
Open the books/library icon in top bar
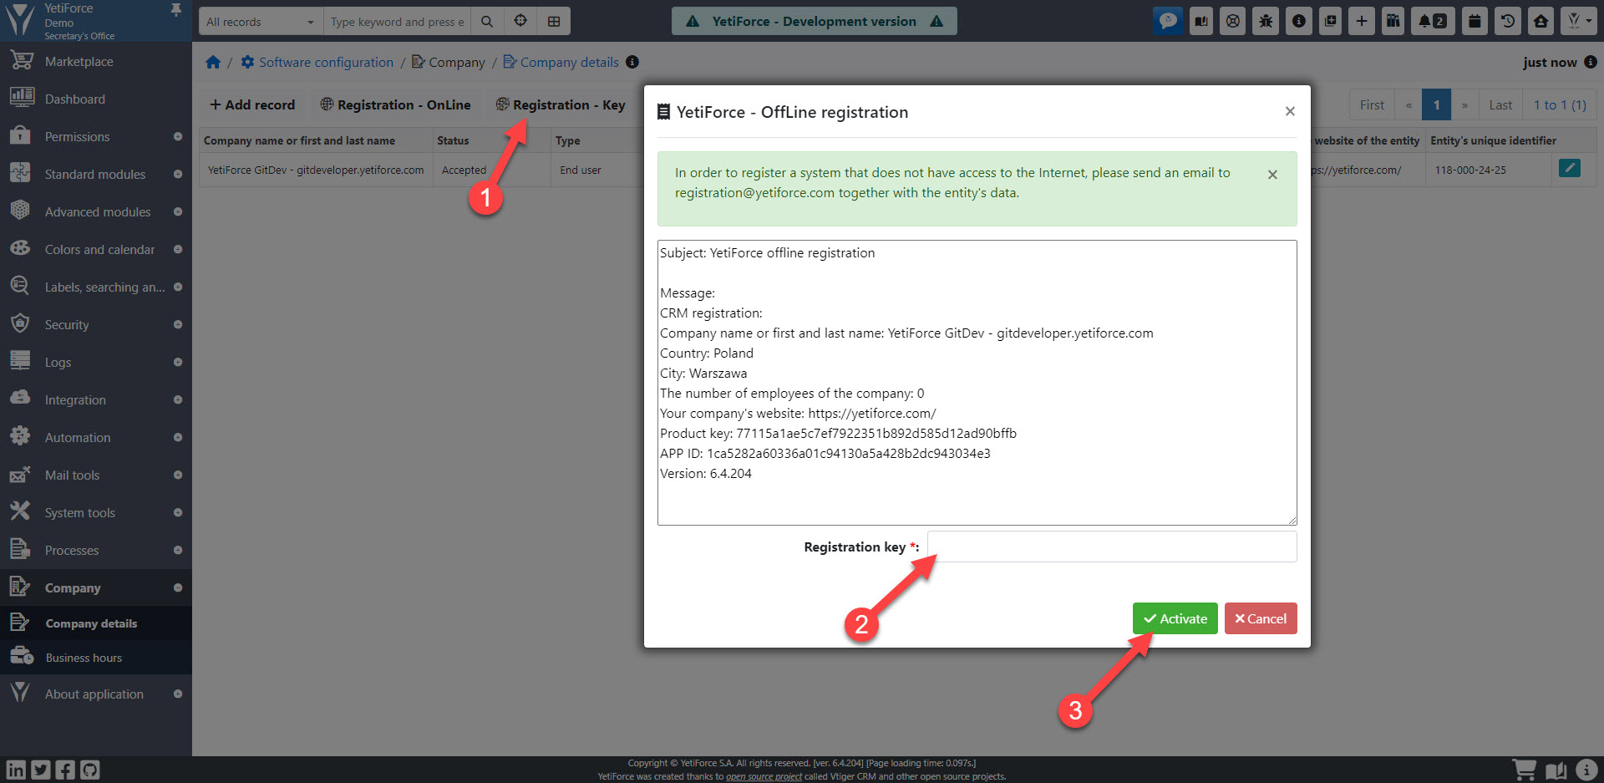(x=1393, y=21)
